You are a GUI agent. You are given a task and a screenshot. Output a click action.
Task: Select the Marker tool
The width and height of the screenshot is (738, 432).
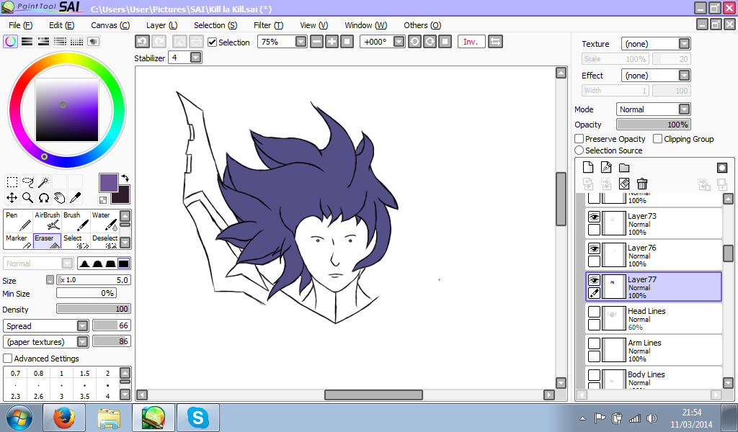[x=18, y=241]
